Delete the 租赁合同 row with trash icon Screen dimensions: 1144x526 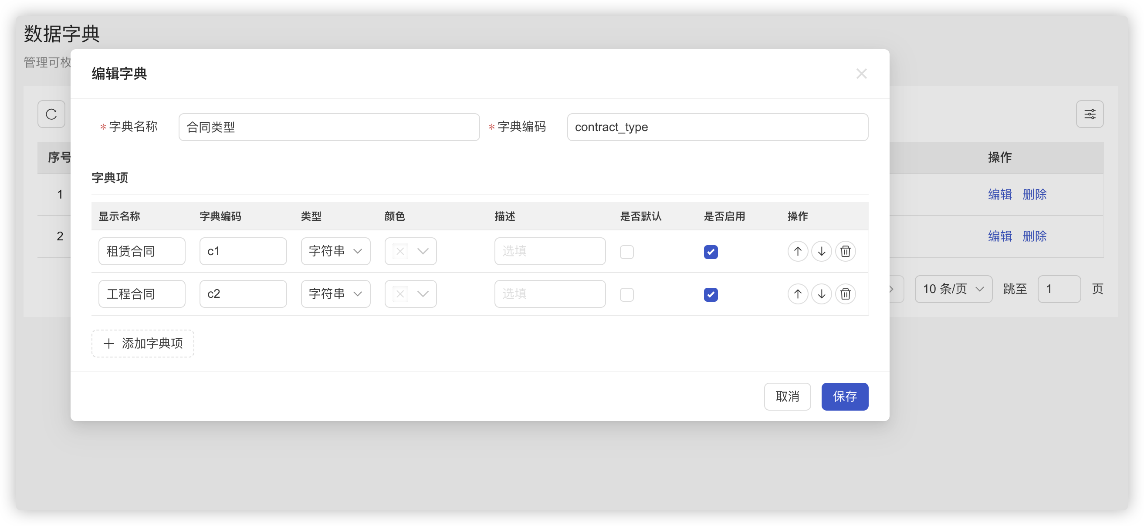point(845,251)
